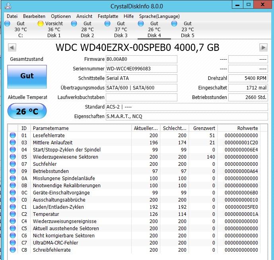Click status orb for C: drive

(x=7, y=23)
